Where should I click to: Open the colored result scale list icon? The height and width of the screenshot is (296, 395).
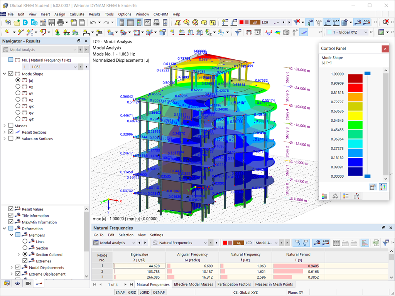[324, 196]
